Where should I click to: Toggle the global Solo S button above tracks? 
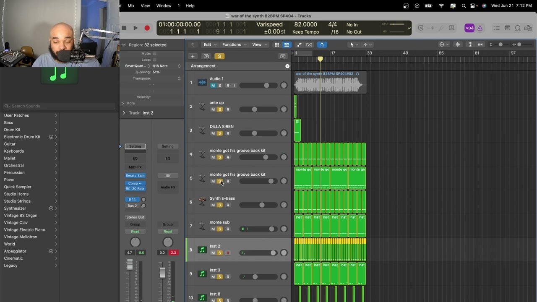tap(219, 56)
